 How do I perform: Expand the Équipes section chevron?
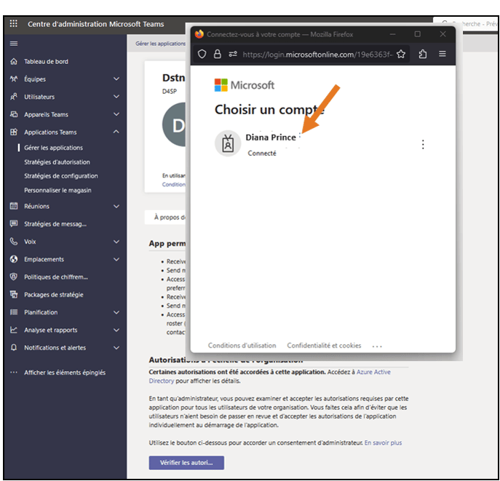(116, 79)
